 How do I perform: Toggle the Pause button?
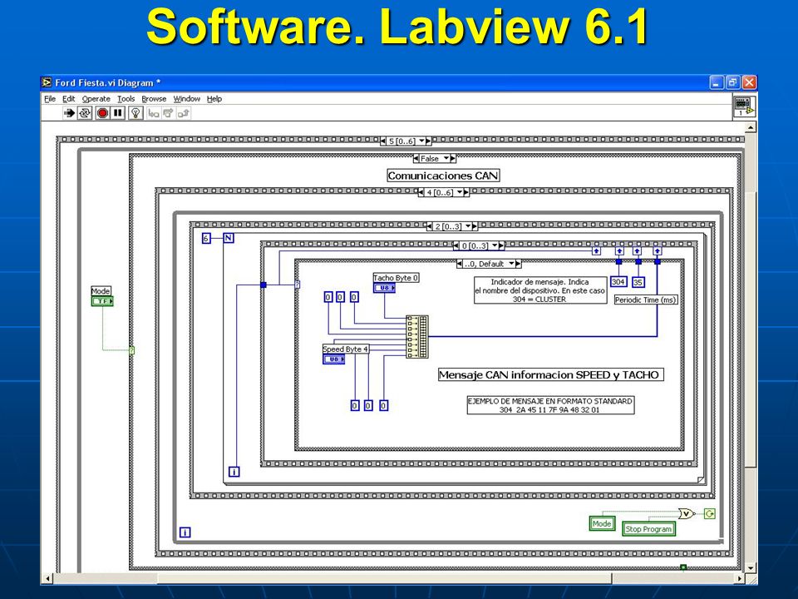coord(118,113)
